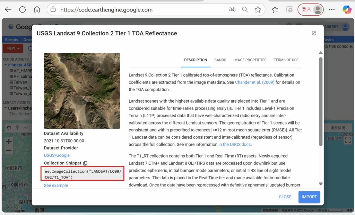Select the AF_HMRE asset
Viewport: 355px width, 215px height.
20,71
